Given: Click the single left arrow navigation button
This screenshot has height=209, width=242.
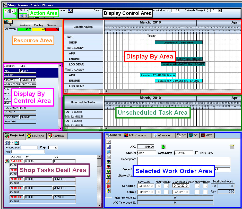Looking at the screenshot, I should click(27, 15).
